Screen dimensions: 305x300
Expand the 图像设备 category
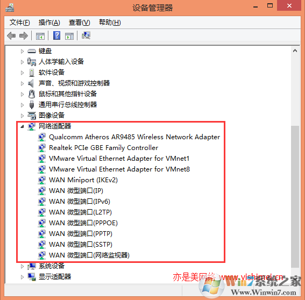(x=22, y=116)
